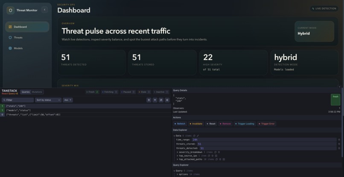Toggle the Stale status filter

point(144,92)
